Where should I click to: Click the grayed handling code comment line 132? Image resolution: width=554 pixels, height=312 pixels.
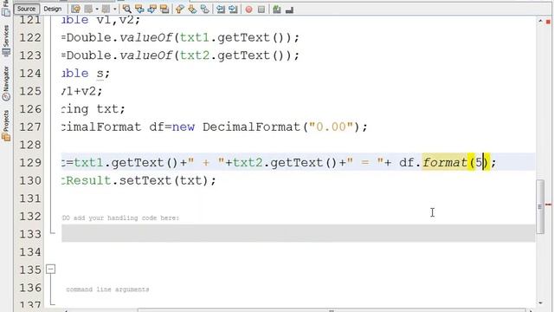(x=120, y=218)
